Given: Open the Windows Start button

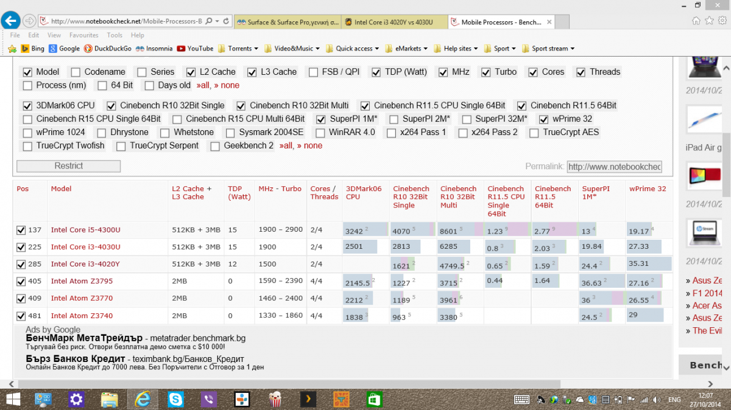Looking at the screenshot, I should coord(13,400).
